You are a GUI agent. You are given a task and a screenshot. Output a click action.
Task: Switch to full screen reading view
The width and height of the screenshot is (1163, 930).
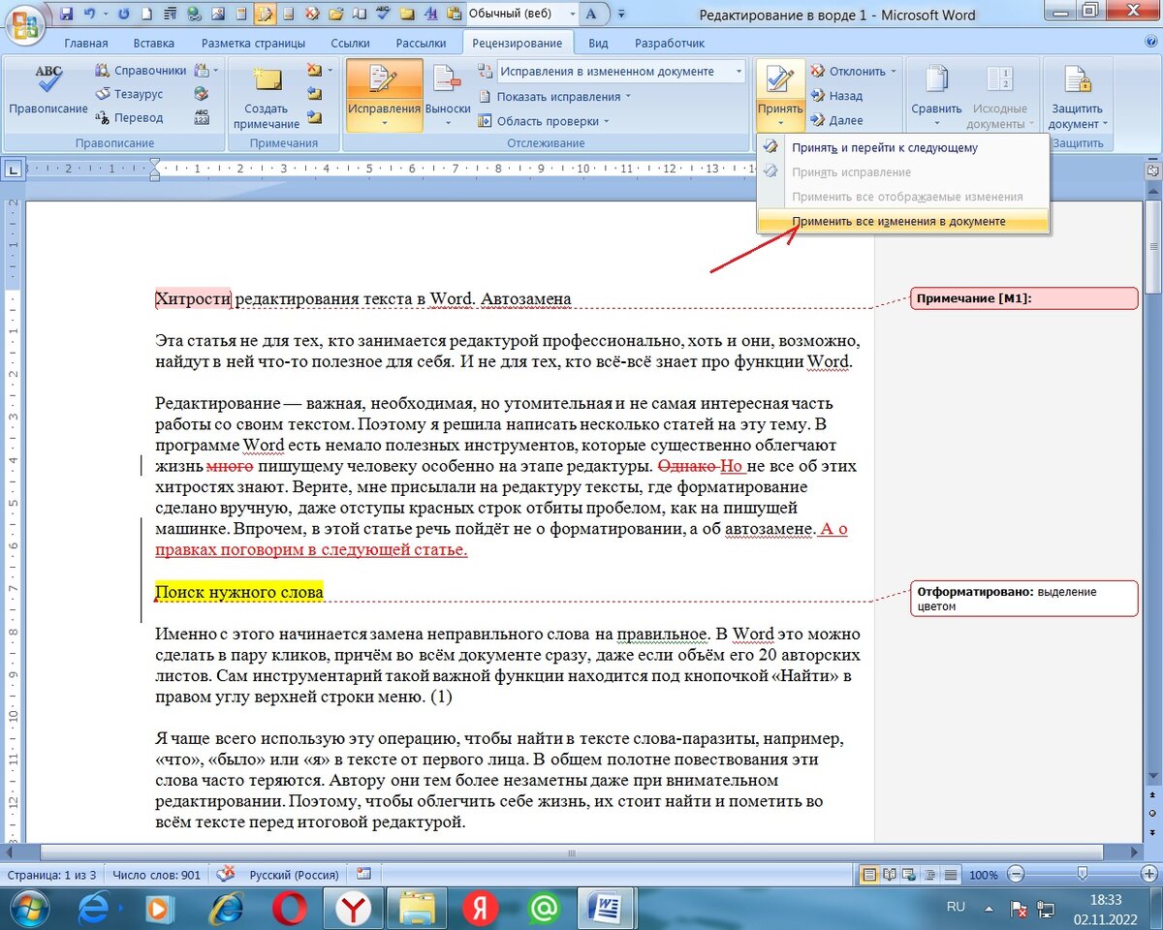coord(889,875)
